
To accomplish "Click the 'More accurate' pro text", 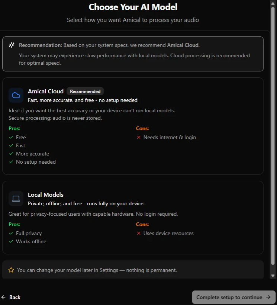I will pos(32,154).
